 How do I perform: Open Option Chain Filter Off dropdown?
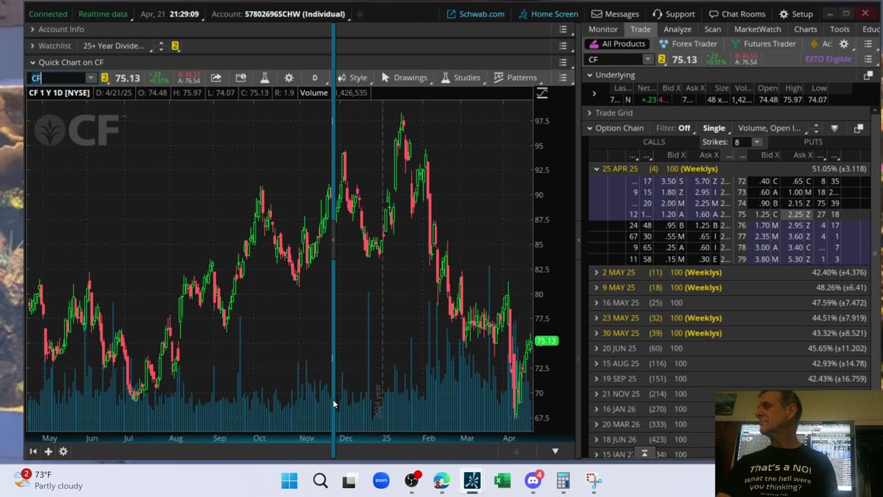pos(673,128)
